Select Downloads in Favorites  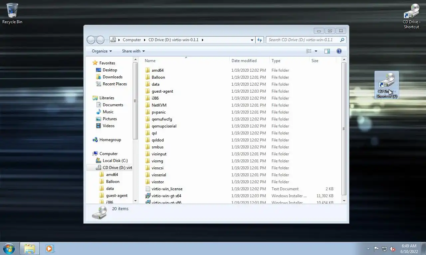pos(112,77)
